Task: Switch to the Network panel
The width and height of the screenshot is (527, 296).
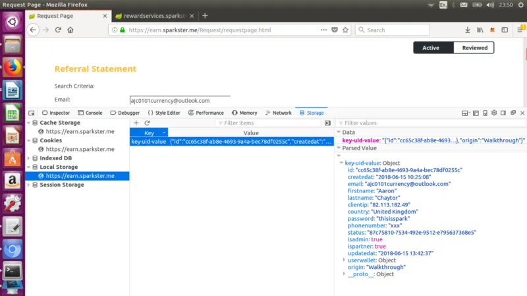Action: [278, 113]
